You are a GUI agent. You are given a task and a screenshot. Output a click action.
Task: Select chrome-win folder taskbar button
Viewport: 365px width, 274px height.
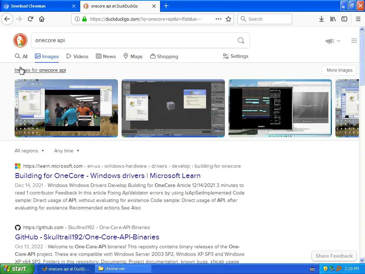click(123, 269)
